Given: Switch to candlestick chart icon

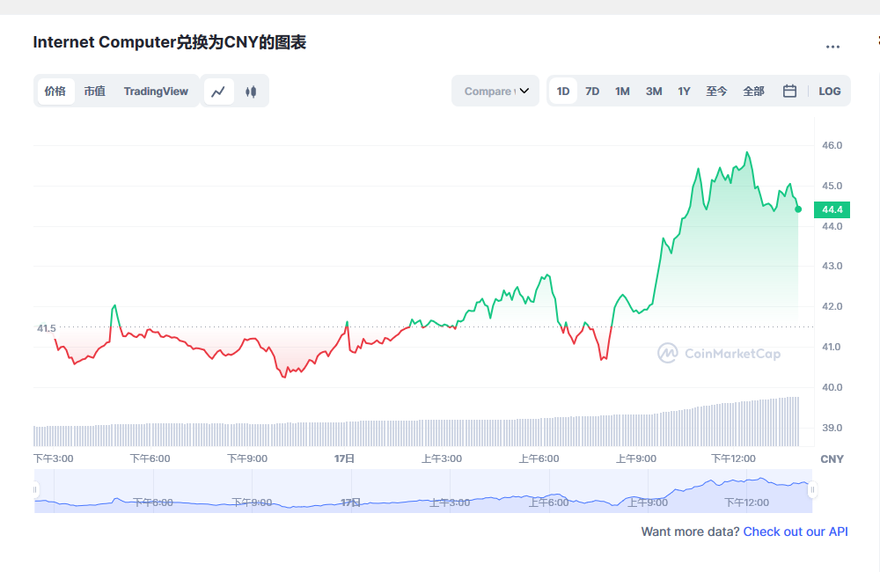Looking at the screenshot, I should (251, 92).
